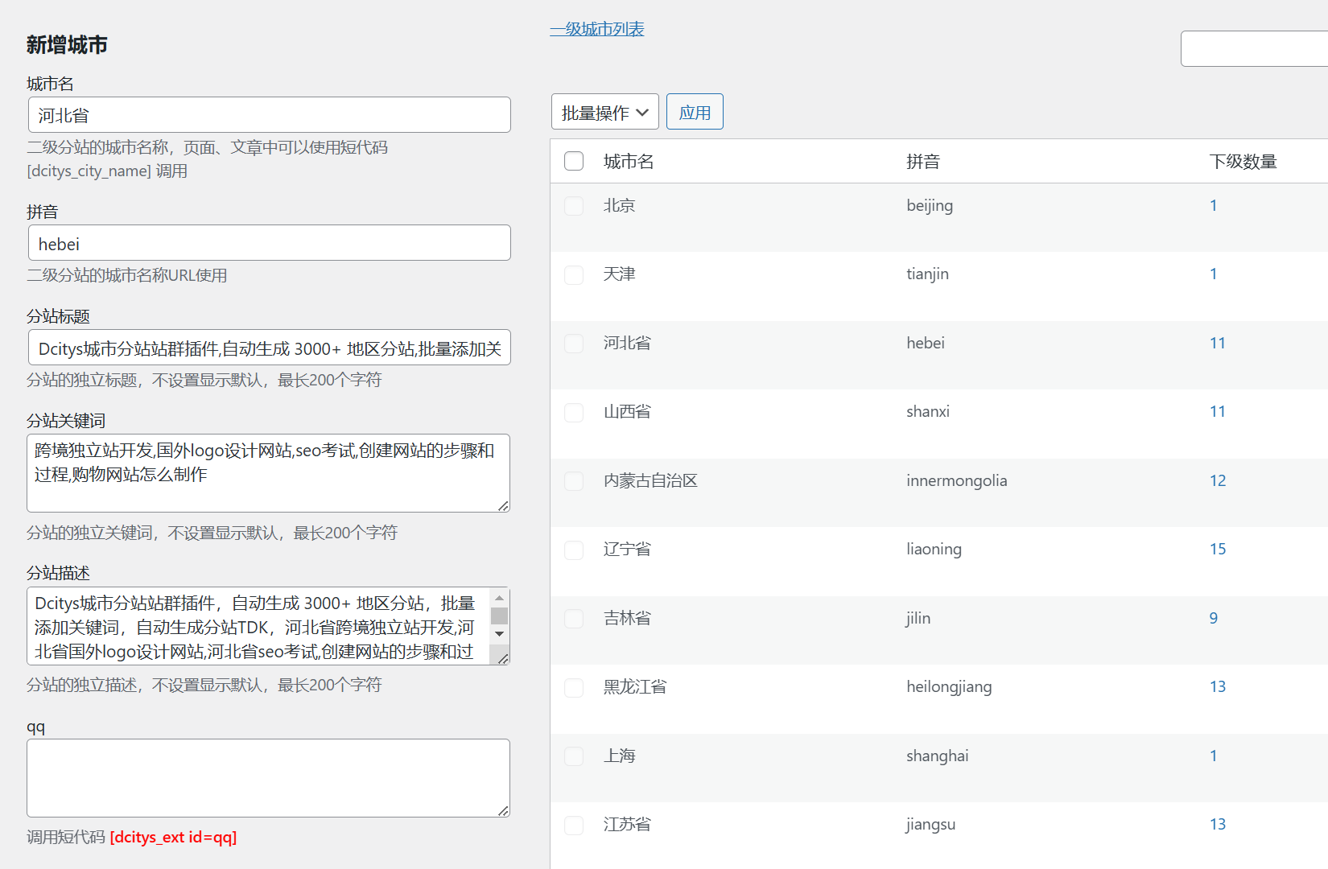Click the jilin pinyin cell
This screenshot has height=869, width=1328.
tap(918, 619)
